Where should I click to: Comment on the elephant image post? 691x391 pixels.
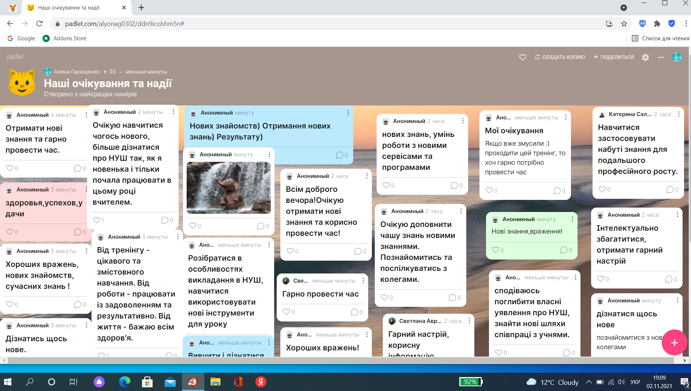click(261, 226)
